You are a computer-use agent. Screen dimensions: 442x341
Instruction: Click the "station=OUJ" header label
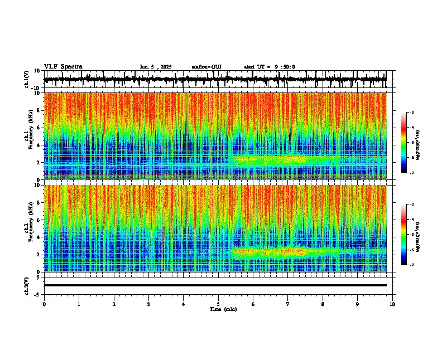(x=206, y=67)
